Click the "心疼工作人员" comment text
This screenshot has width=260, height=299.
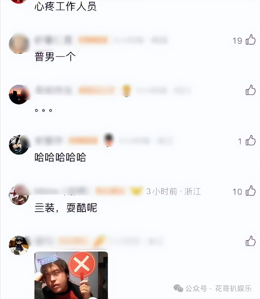click(x=65, y=6)
